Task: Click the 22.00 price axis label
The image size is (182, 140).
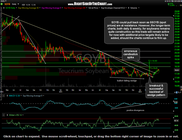Action: point(177,43)
